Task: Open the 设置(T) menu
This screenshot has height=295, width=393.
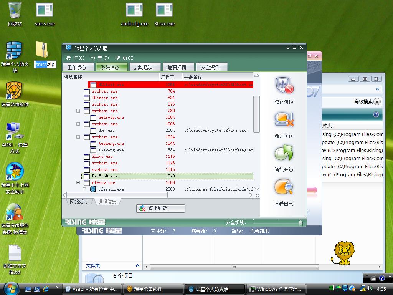Action: (100, 58)
